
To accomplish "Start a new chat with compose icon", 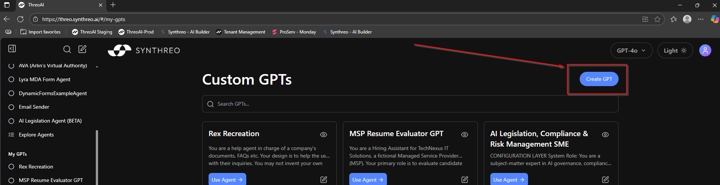I will pos(82,49).
